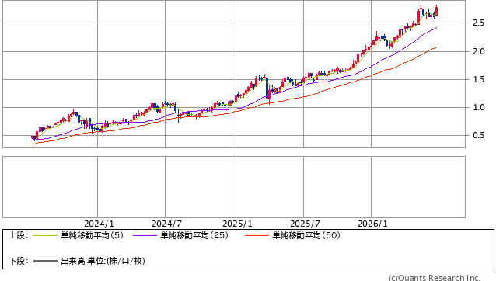Click the 2026/1 date axis label
The height and width of the screenshot is (281, 496).
[372, 224]
